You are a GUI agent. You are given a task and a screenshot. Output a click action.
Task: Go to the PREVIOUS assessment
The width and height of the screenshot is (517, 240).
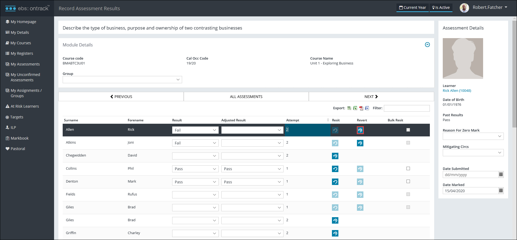coord(121,97)
